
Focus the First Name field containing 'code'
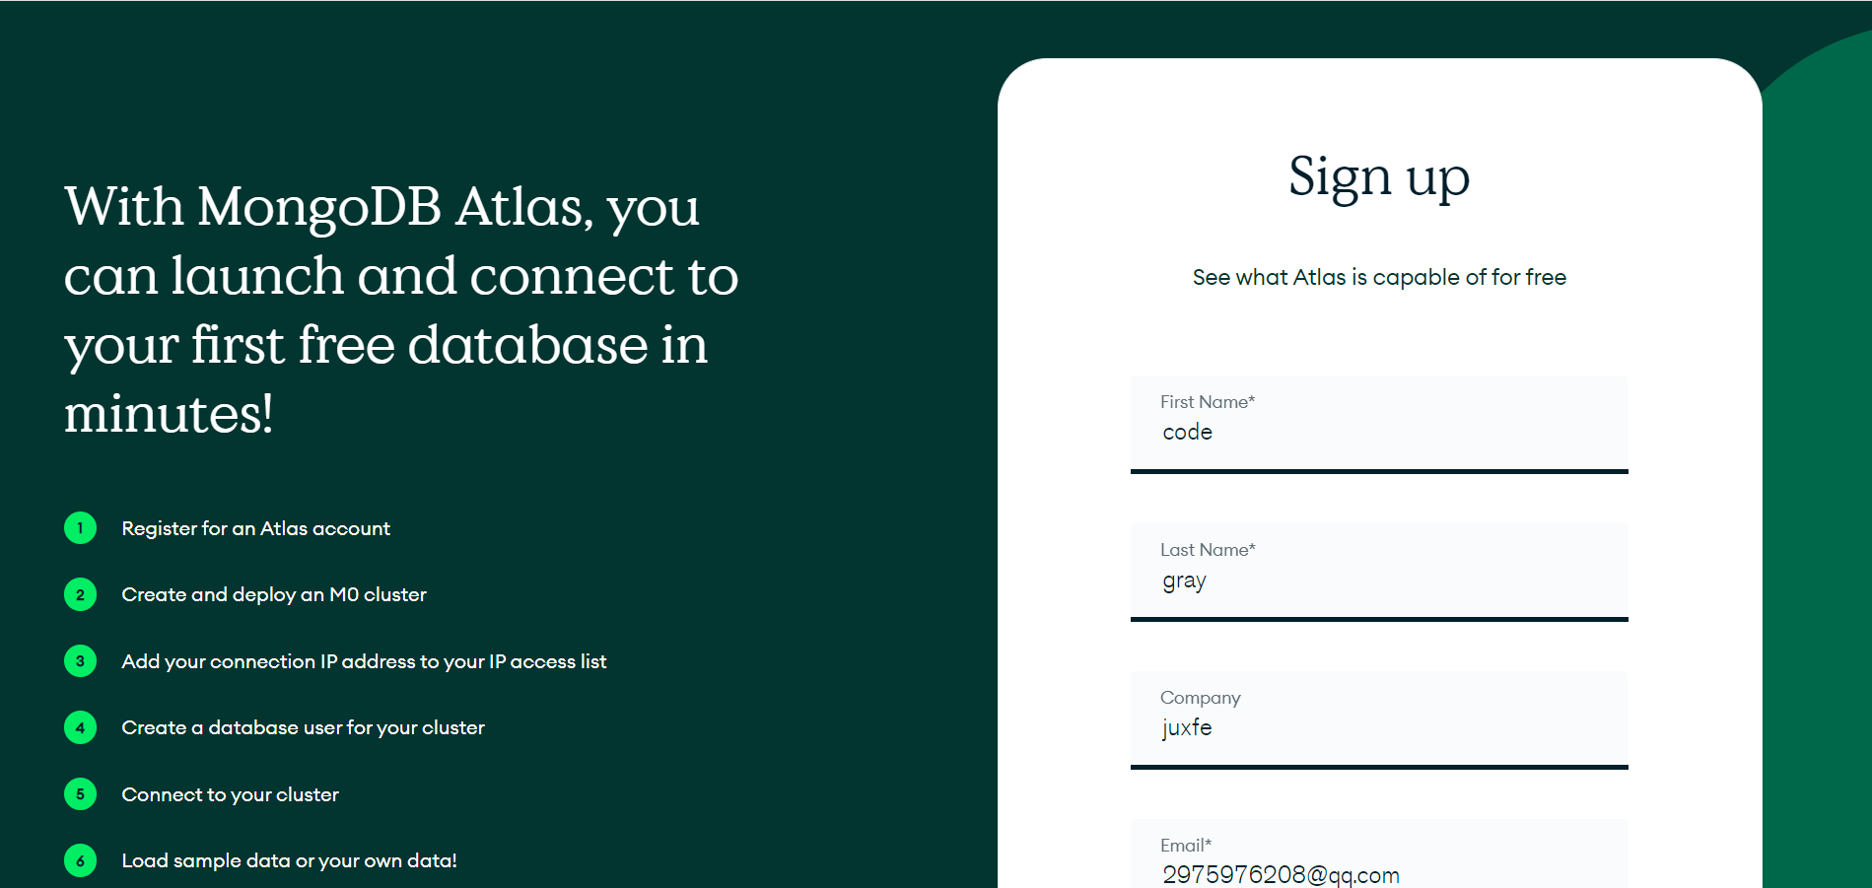click(x=1378, y=433)
